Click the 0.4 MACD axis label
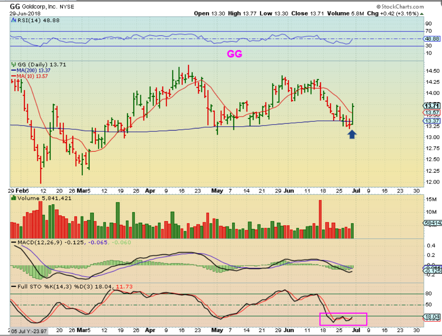Image resolution: width=442 pixels, height=336 pixels. click(431, 246)
